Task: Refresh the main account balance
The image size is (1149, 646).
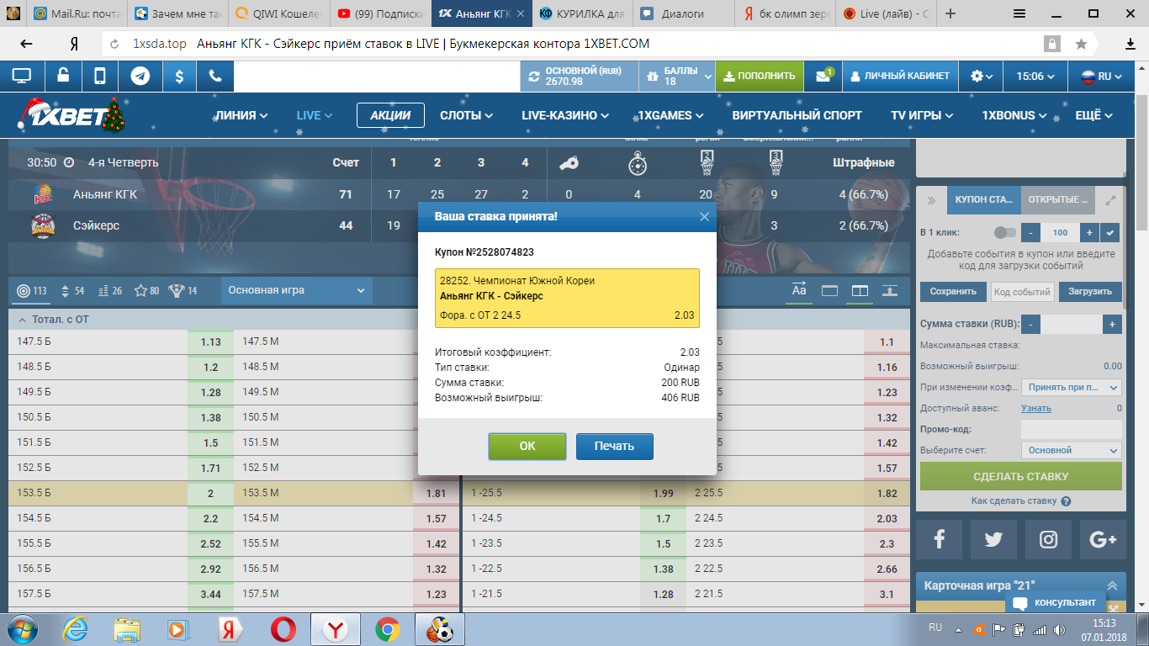Action: (533, 76)
